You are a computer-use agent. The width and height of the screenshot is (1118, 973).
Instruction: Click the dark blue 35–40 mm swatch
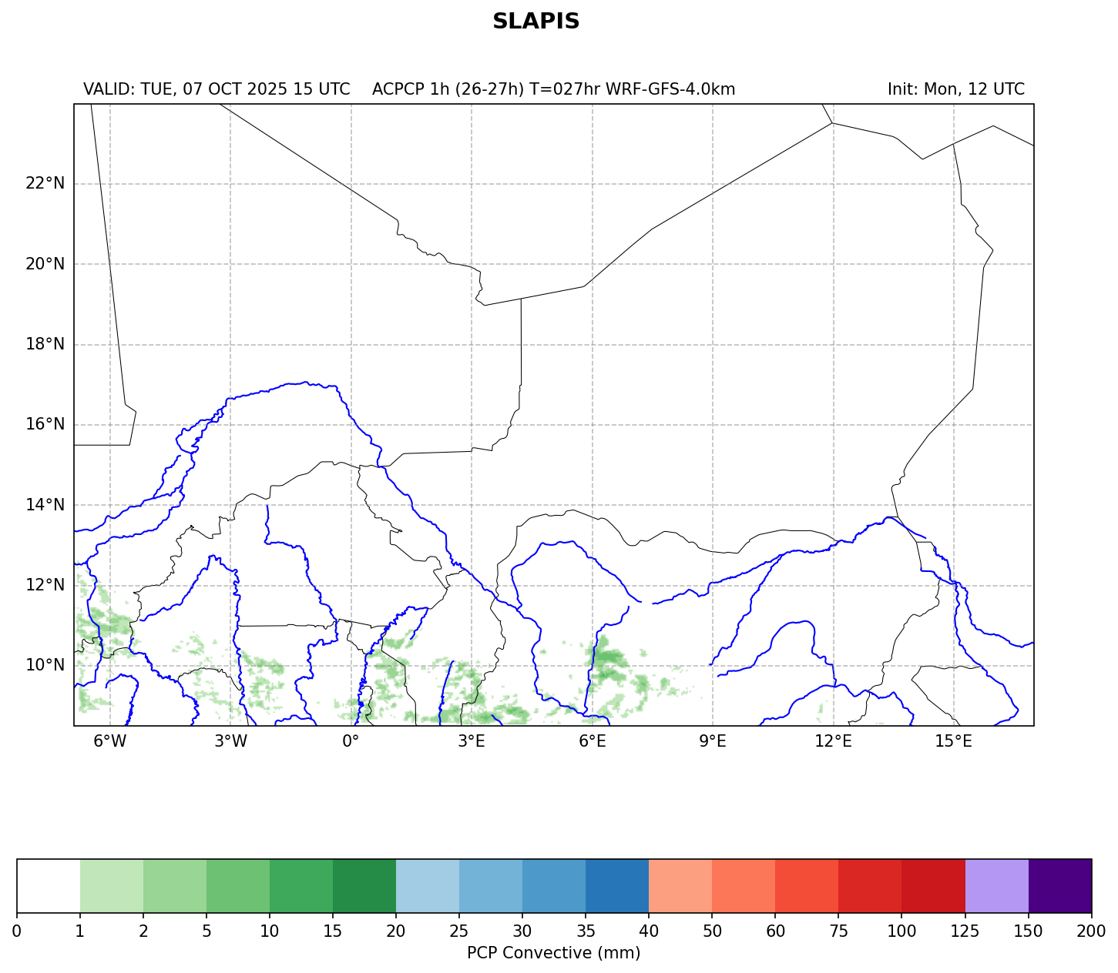tap(617, 886)
